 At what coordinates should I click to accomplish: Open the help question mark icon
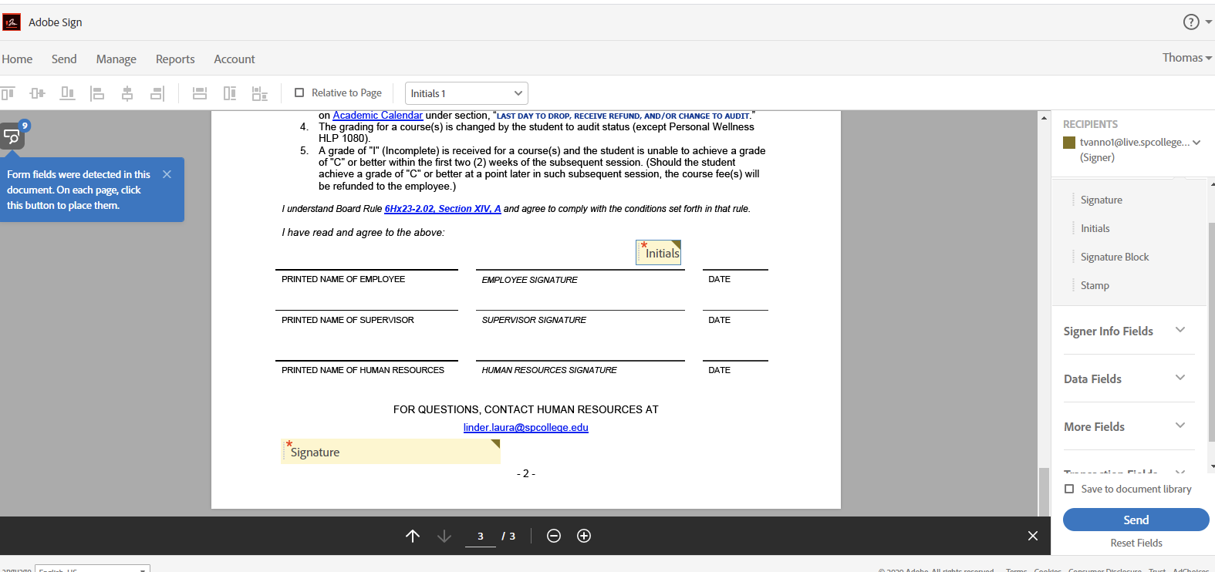point(1191,22)
